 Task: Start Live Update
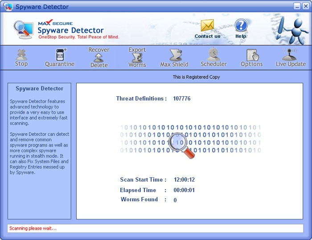(x=291, y=58)
